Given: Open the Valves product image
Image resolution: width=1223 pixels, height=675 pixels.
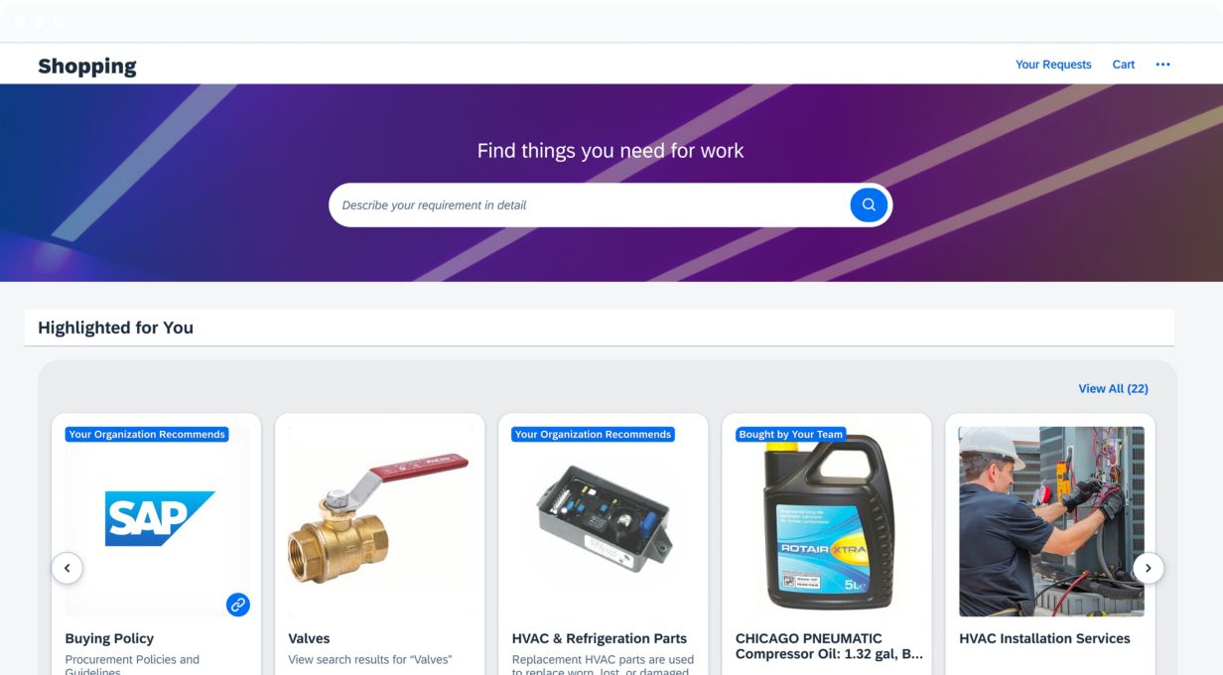Looking at the screenshot, I should (x=379, y=521).
